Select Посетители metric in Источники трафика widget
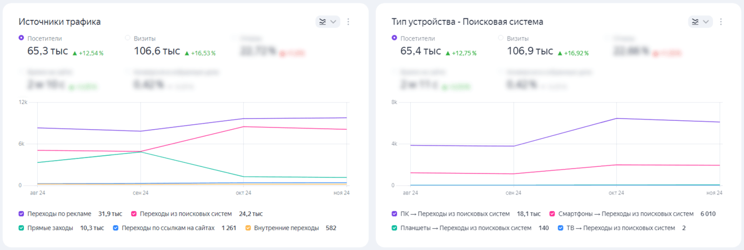The width and height of the screenshot is (744, 250). [21, 38]
